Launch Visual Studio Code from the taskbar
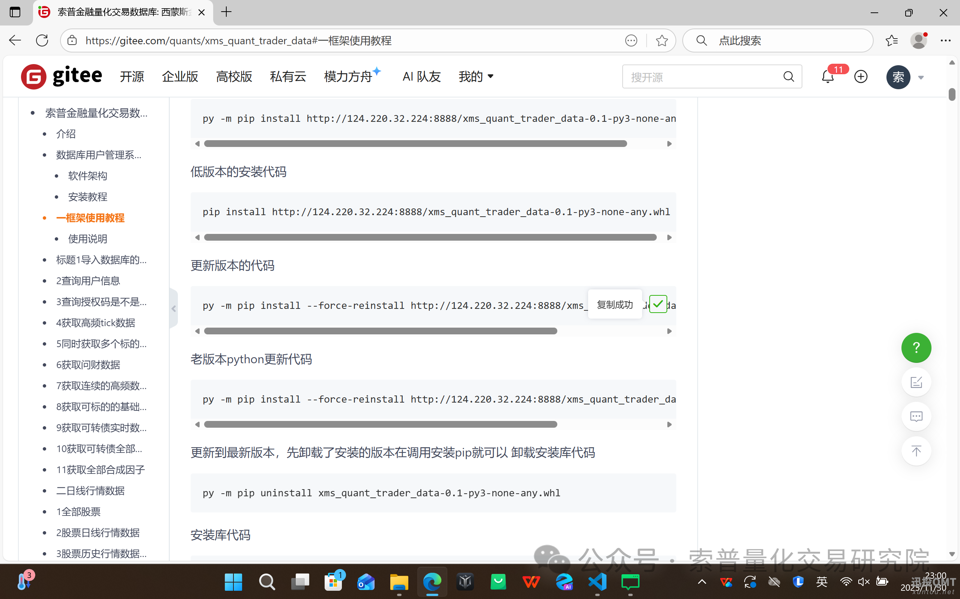The height and width of the screenshot is (599, 960). click(597, 581)
